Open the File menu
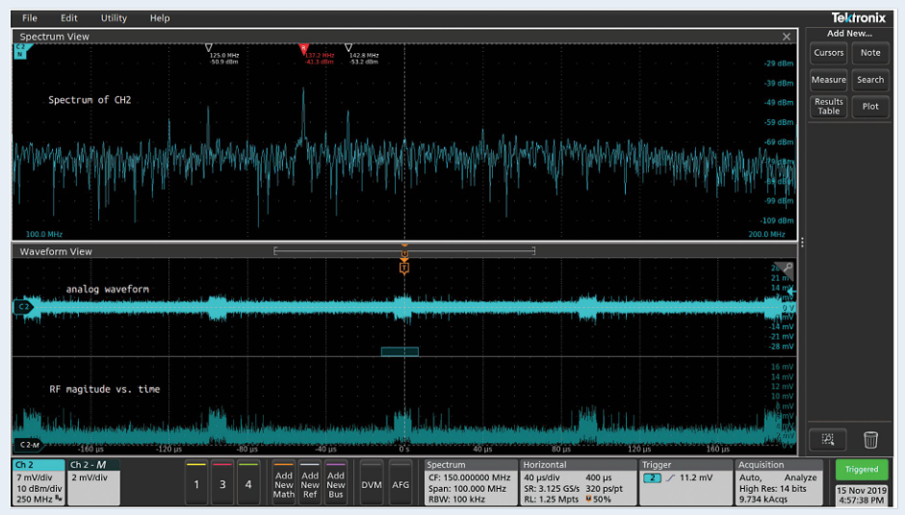The width and height of the screenshot is (905, 515). coord(30,18)
